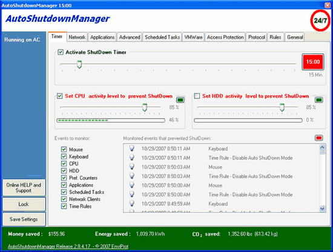Click the green CPU activity indicator
The image size is (333, 252).
click(x=180, y=100)
